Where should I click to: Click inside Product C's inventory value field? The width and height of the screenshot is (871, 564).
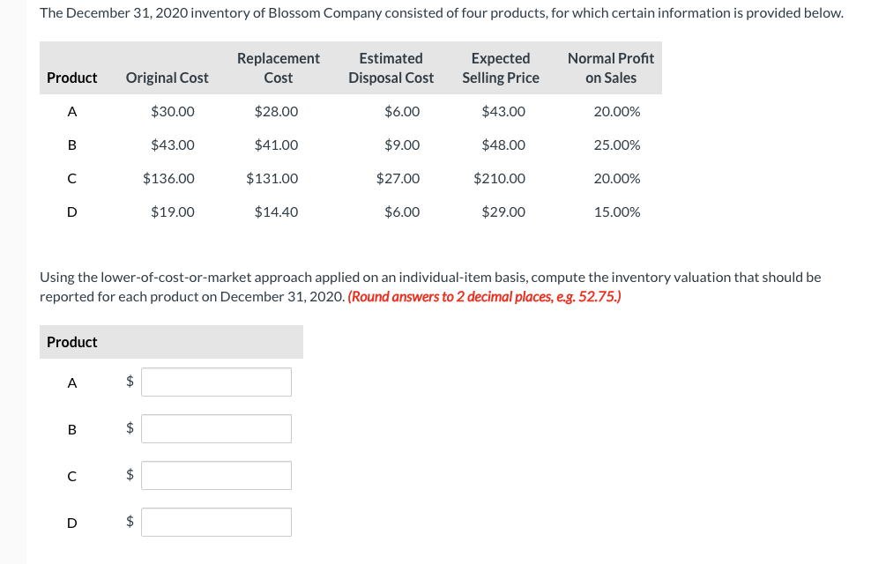click(216, 475)
